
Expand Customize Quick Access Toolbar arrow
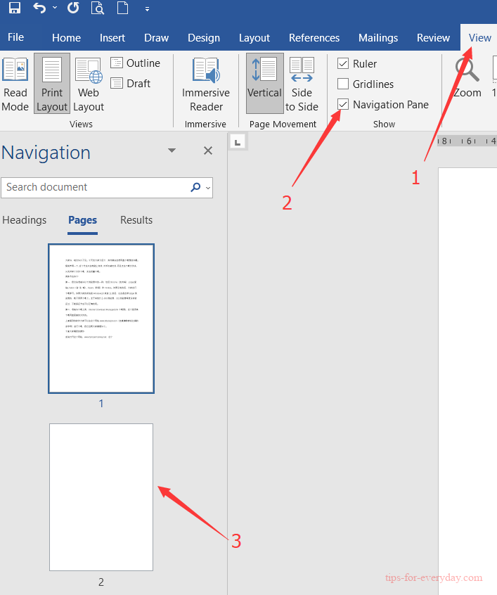coord(147,9)
